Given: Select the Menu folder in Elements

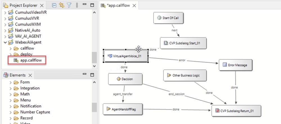Looking at the screenshot, I should coord(25,100).
